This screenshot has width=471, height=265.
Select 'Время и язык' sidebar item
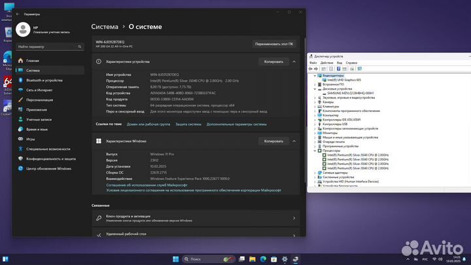pos(37,130)
